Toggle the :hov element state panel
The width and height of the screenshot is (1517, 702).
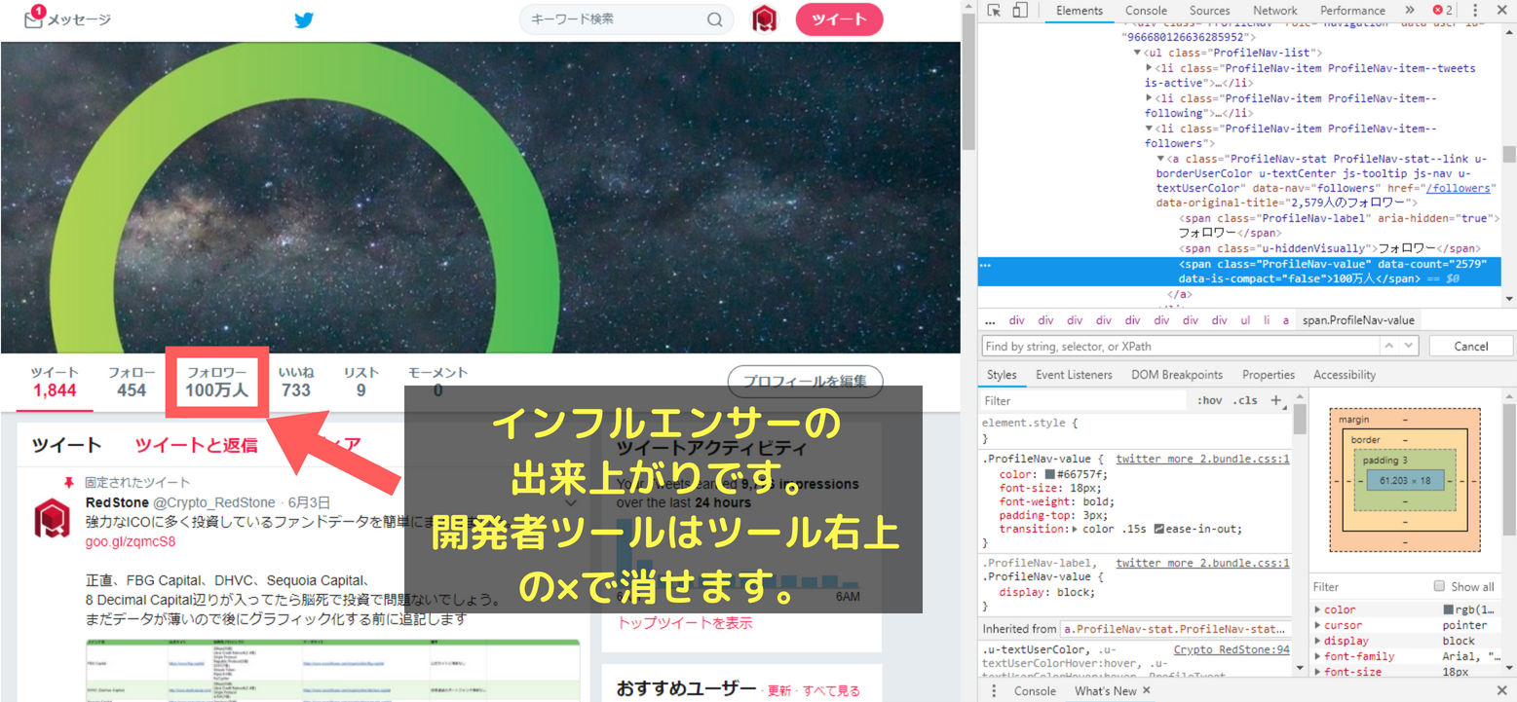click(x=1209, y=400)
